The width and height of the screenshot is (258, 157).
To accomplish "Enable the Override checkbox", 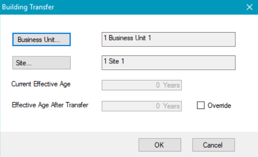I will pos(200,106).
